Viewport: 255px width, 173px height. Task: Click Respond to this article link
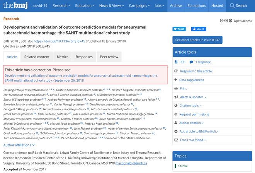[196, 71]
